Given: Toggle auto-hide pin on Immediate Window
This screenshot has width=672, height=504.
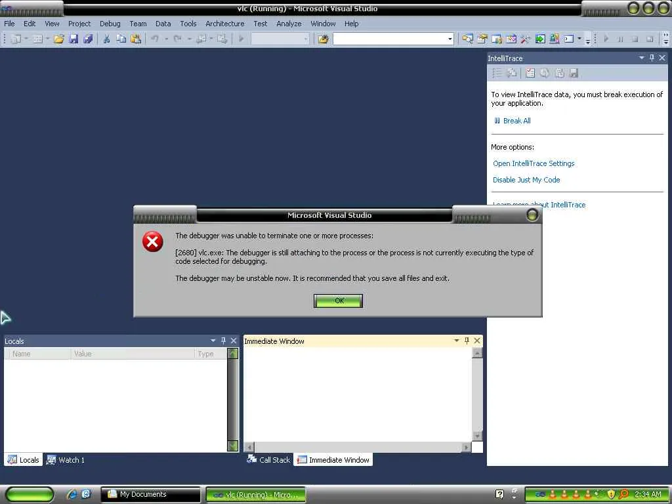Looking at the screenshot, I should point(467,341).
